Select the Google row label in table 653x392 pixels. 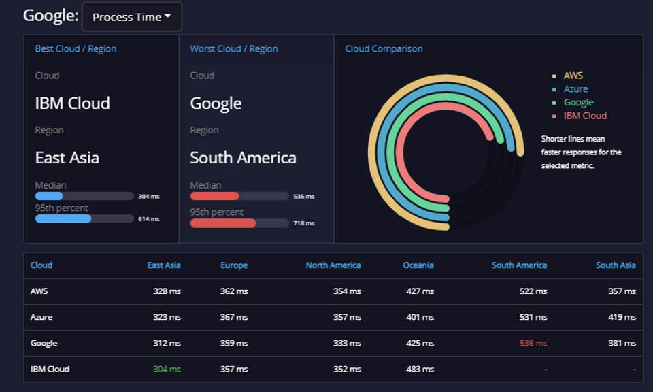44,343
